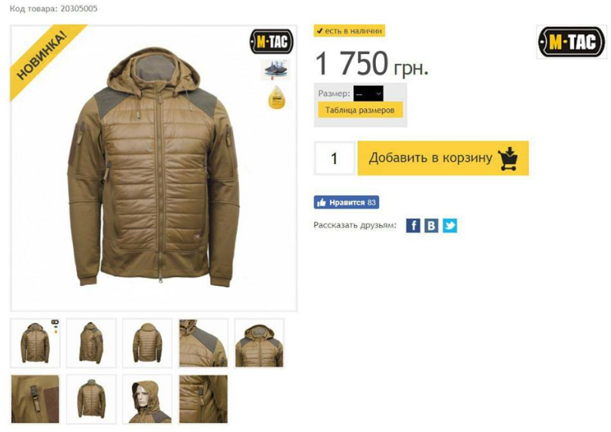Click the yellow oil drop feature icon
This screenshot has height=432, width=611.
click(276, 97)
